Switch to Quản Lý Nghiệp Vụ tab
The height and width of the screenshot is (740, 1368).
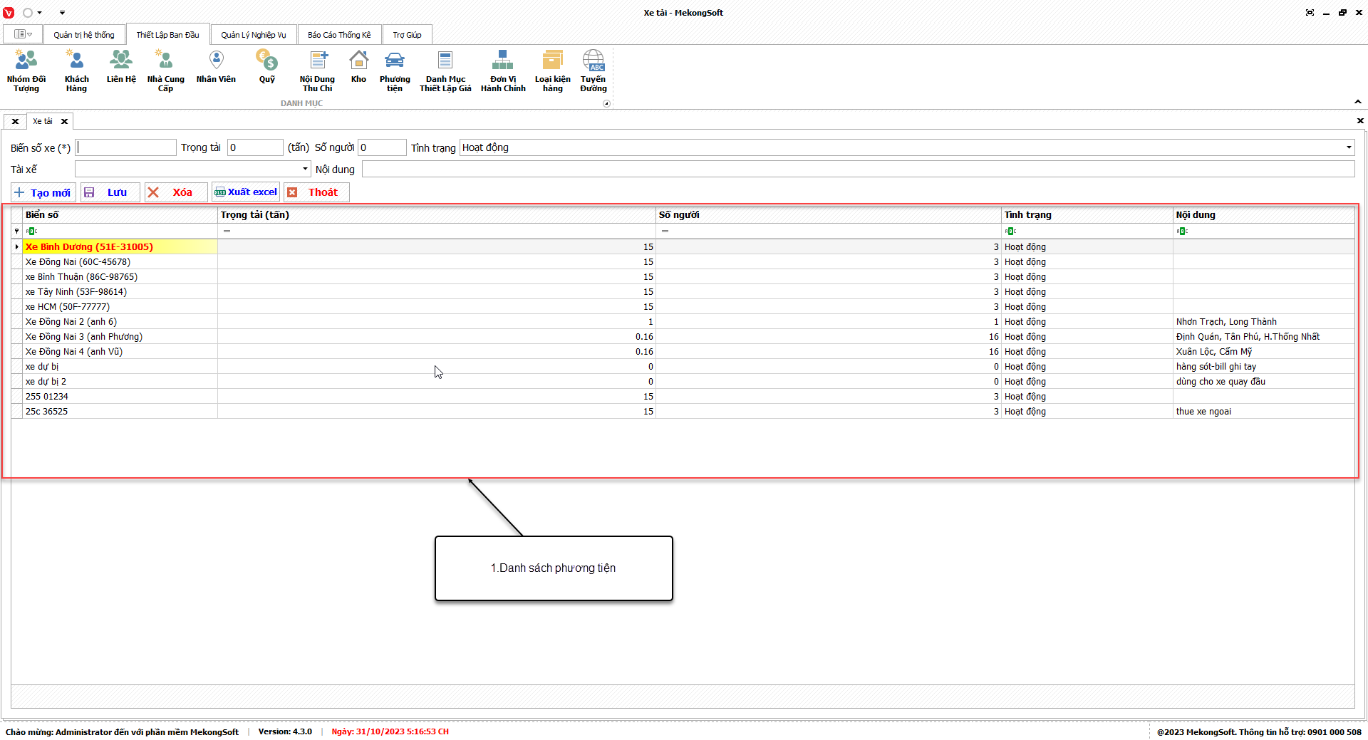[253, 35]
